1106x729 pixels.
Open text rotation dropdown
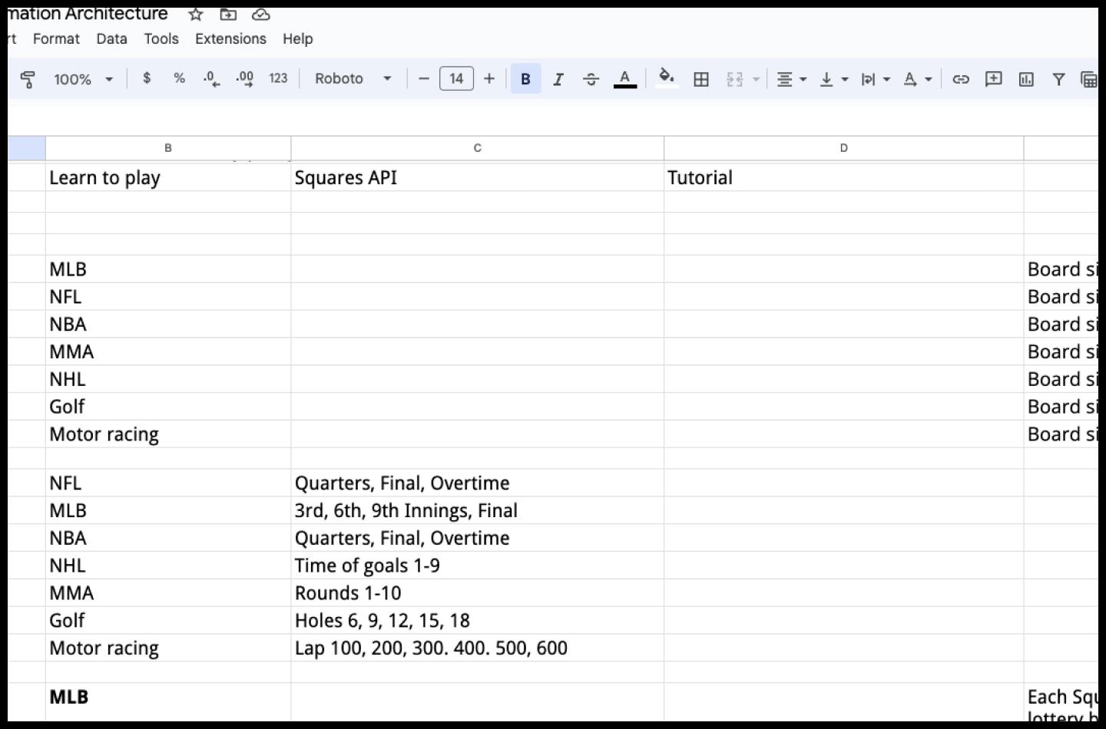point(917,79)
